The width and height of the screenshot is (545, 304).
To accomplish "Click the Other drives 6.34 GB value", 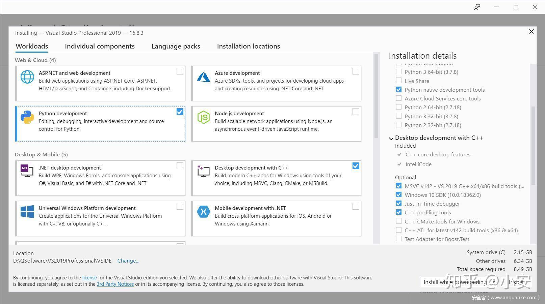I will [523, 261].
